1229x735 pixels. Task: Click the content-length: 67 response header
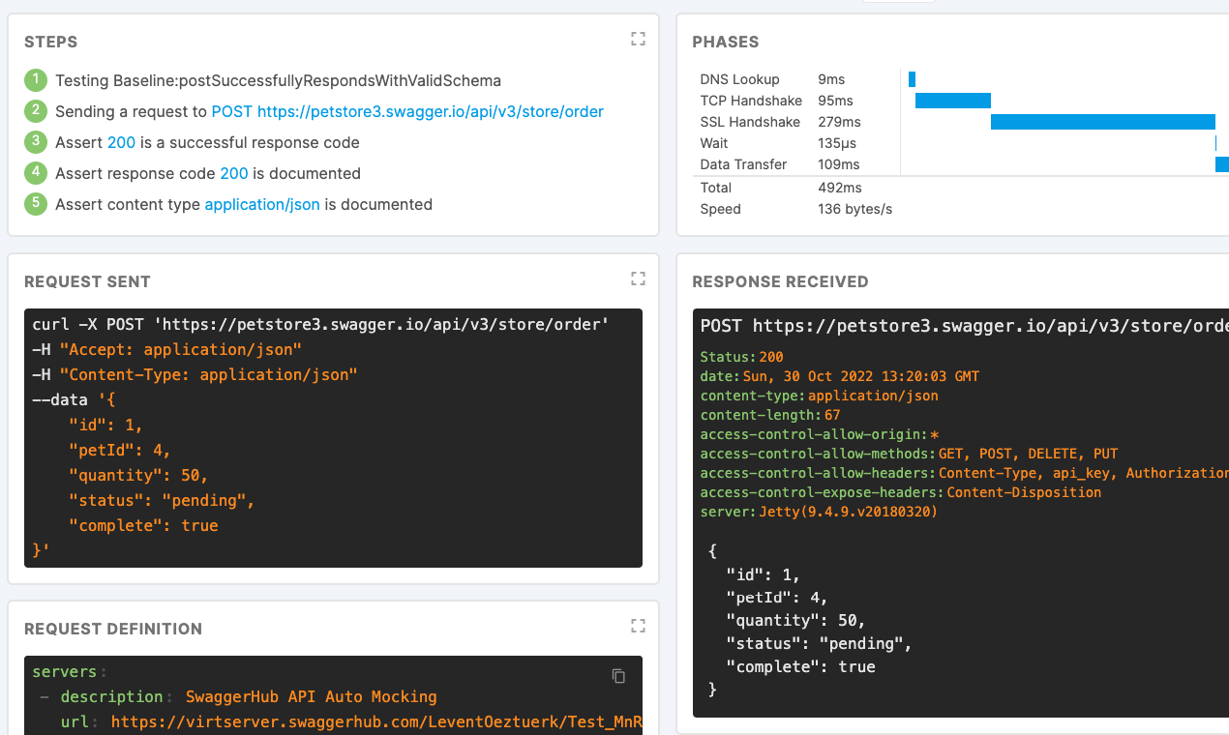[770, 415]
